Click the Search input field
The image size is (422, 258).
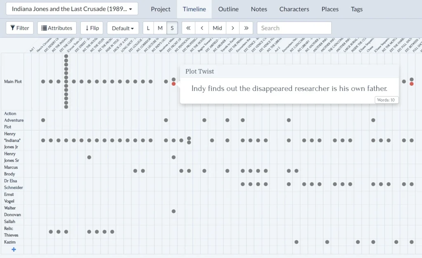coord(294,28)
